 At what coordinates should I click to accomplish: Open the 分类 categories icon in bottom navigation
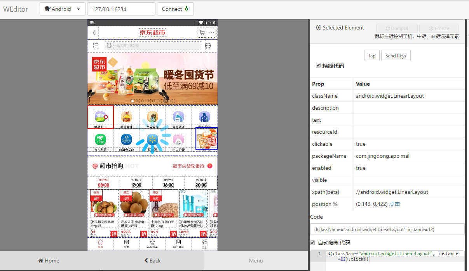(126, 243)
